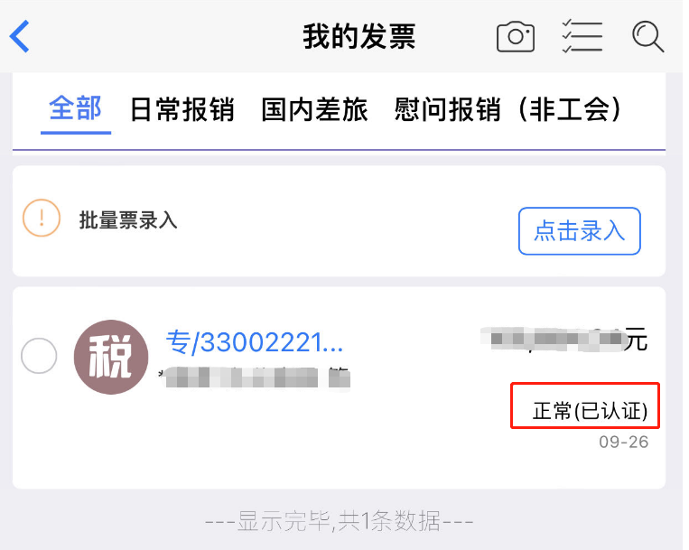Viewport: 689px width, 550px height.
Task: Tap the 显示完毕,共1条数据 footer text
Action: pos(339,521)
